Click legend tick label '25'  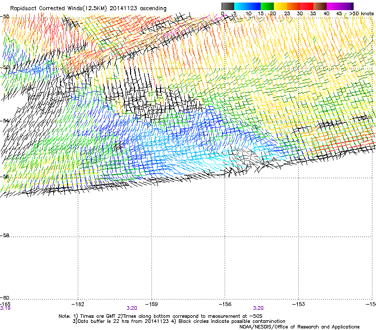click(287, 14)
